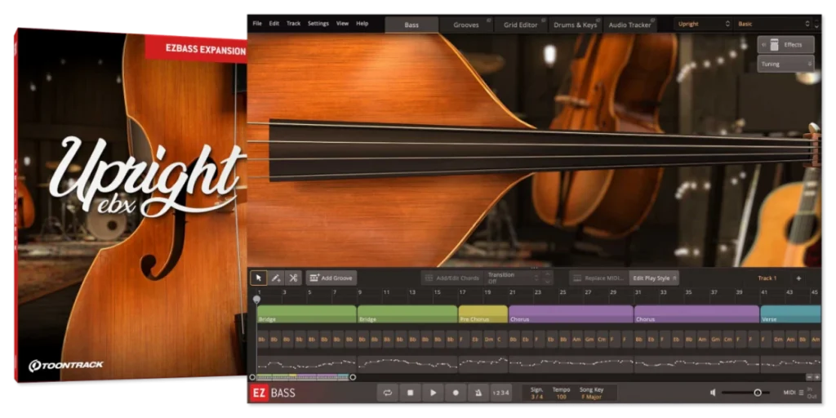Click the speaker volume icon
The image size is (836, 418).
[x=713, y=393]
